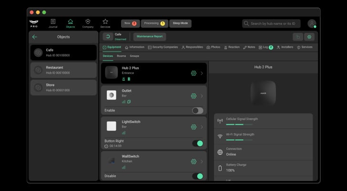Open the Services section in top navigation
Image resolution: width=347 pixels, height=191 pixels.
tap(105, 23)
